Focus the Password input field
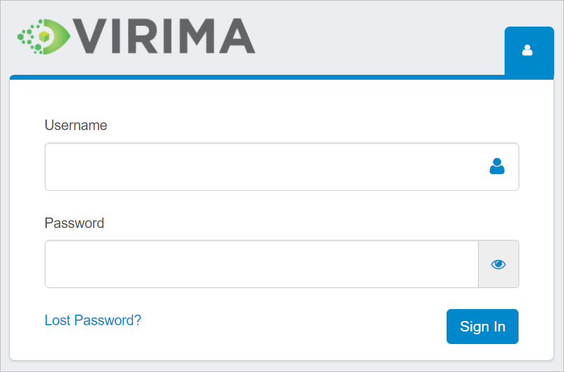Viewport: 564px width, 372px height. (x=261, y=264)
